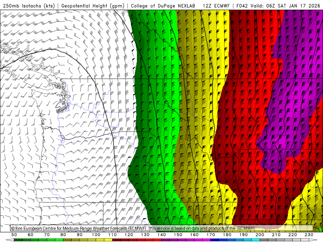Click the 220 label on the colorbar

point(292,235)
